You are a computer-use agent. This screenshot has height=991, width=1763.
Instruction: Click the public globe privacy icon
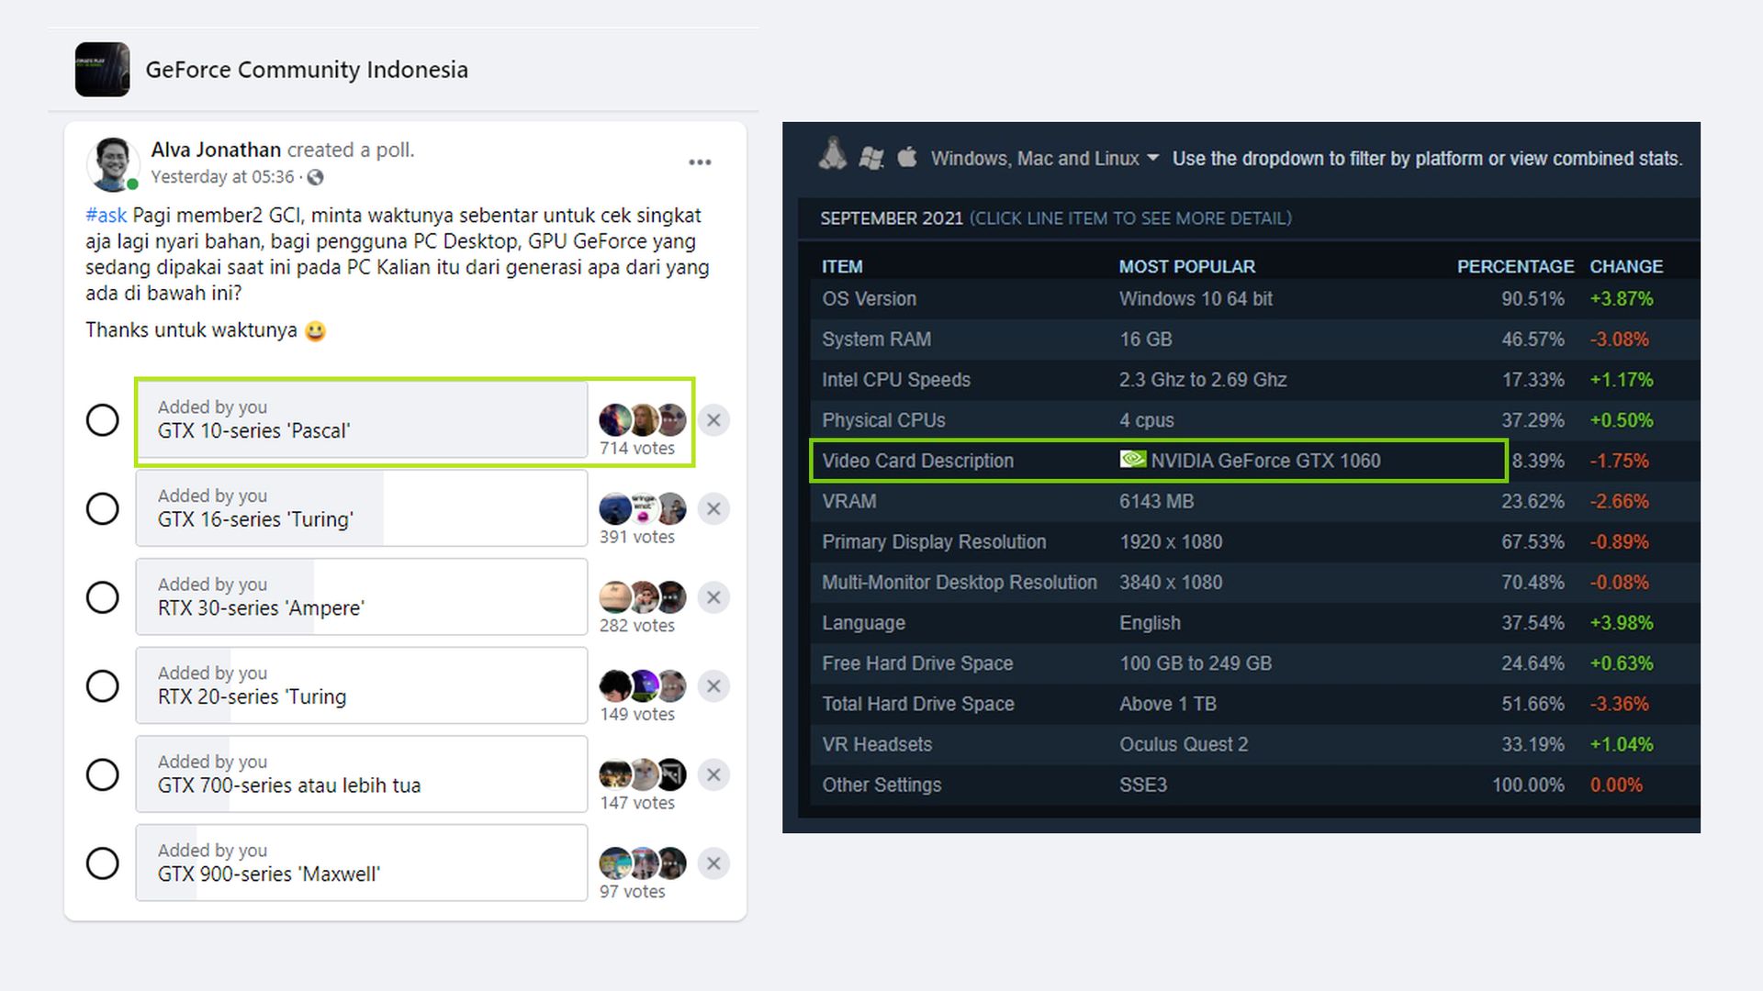pyautogui.click(x=316, y=177)
